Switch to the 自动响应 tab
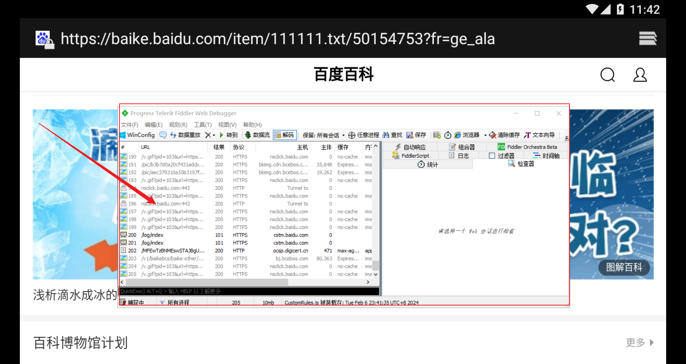 point(410,147)
